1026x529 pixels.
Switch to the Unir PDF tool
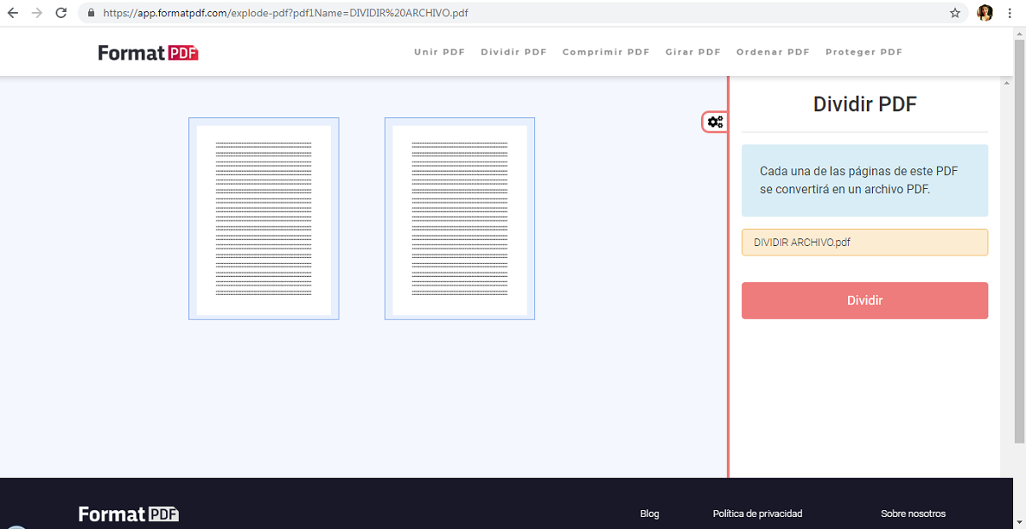439,52
